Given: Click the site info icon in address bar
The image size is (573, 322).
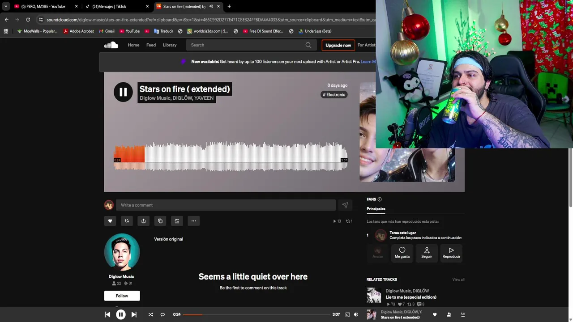Looking at the screenshot, I should [x=41, y=20].
